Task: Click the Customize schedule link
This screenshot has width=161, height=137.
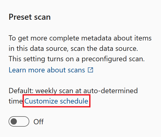Action: point(56,101)
